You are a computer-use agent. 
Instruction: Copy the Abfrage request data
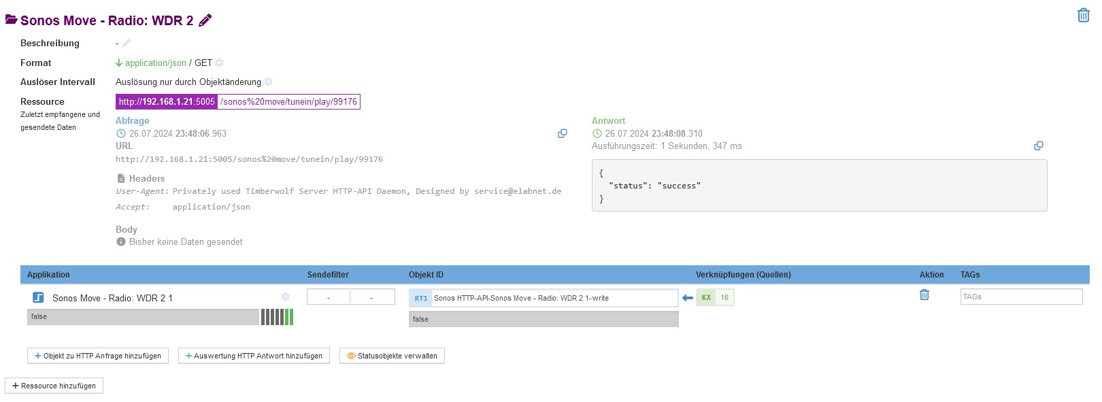(563, 133)
